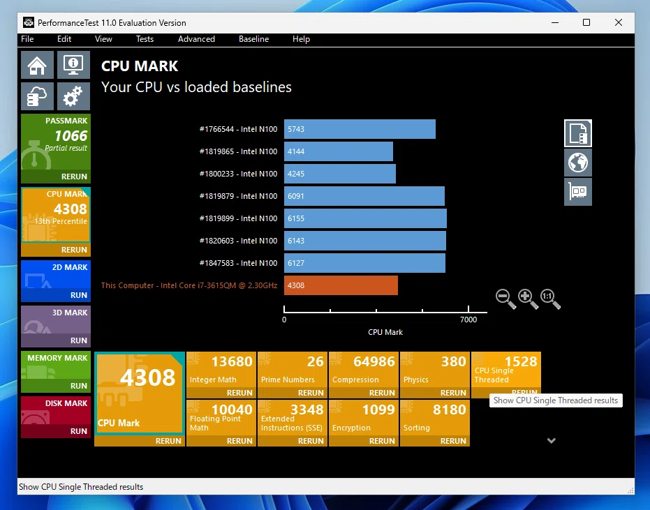Open the Baseline menu
The image size is (650, 510).
coord(253,39)
